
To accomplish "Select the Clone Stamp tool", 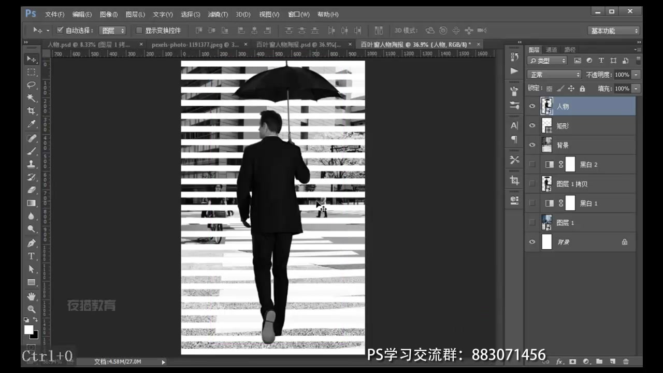I will click(x=32, y=164).
